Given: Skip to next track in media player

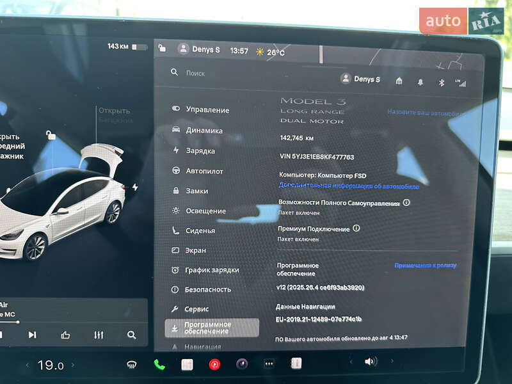Looking at the screenshot, I should pos(31,334).
